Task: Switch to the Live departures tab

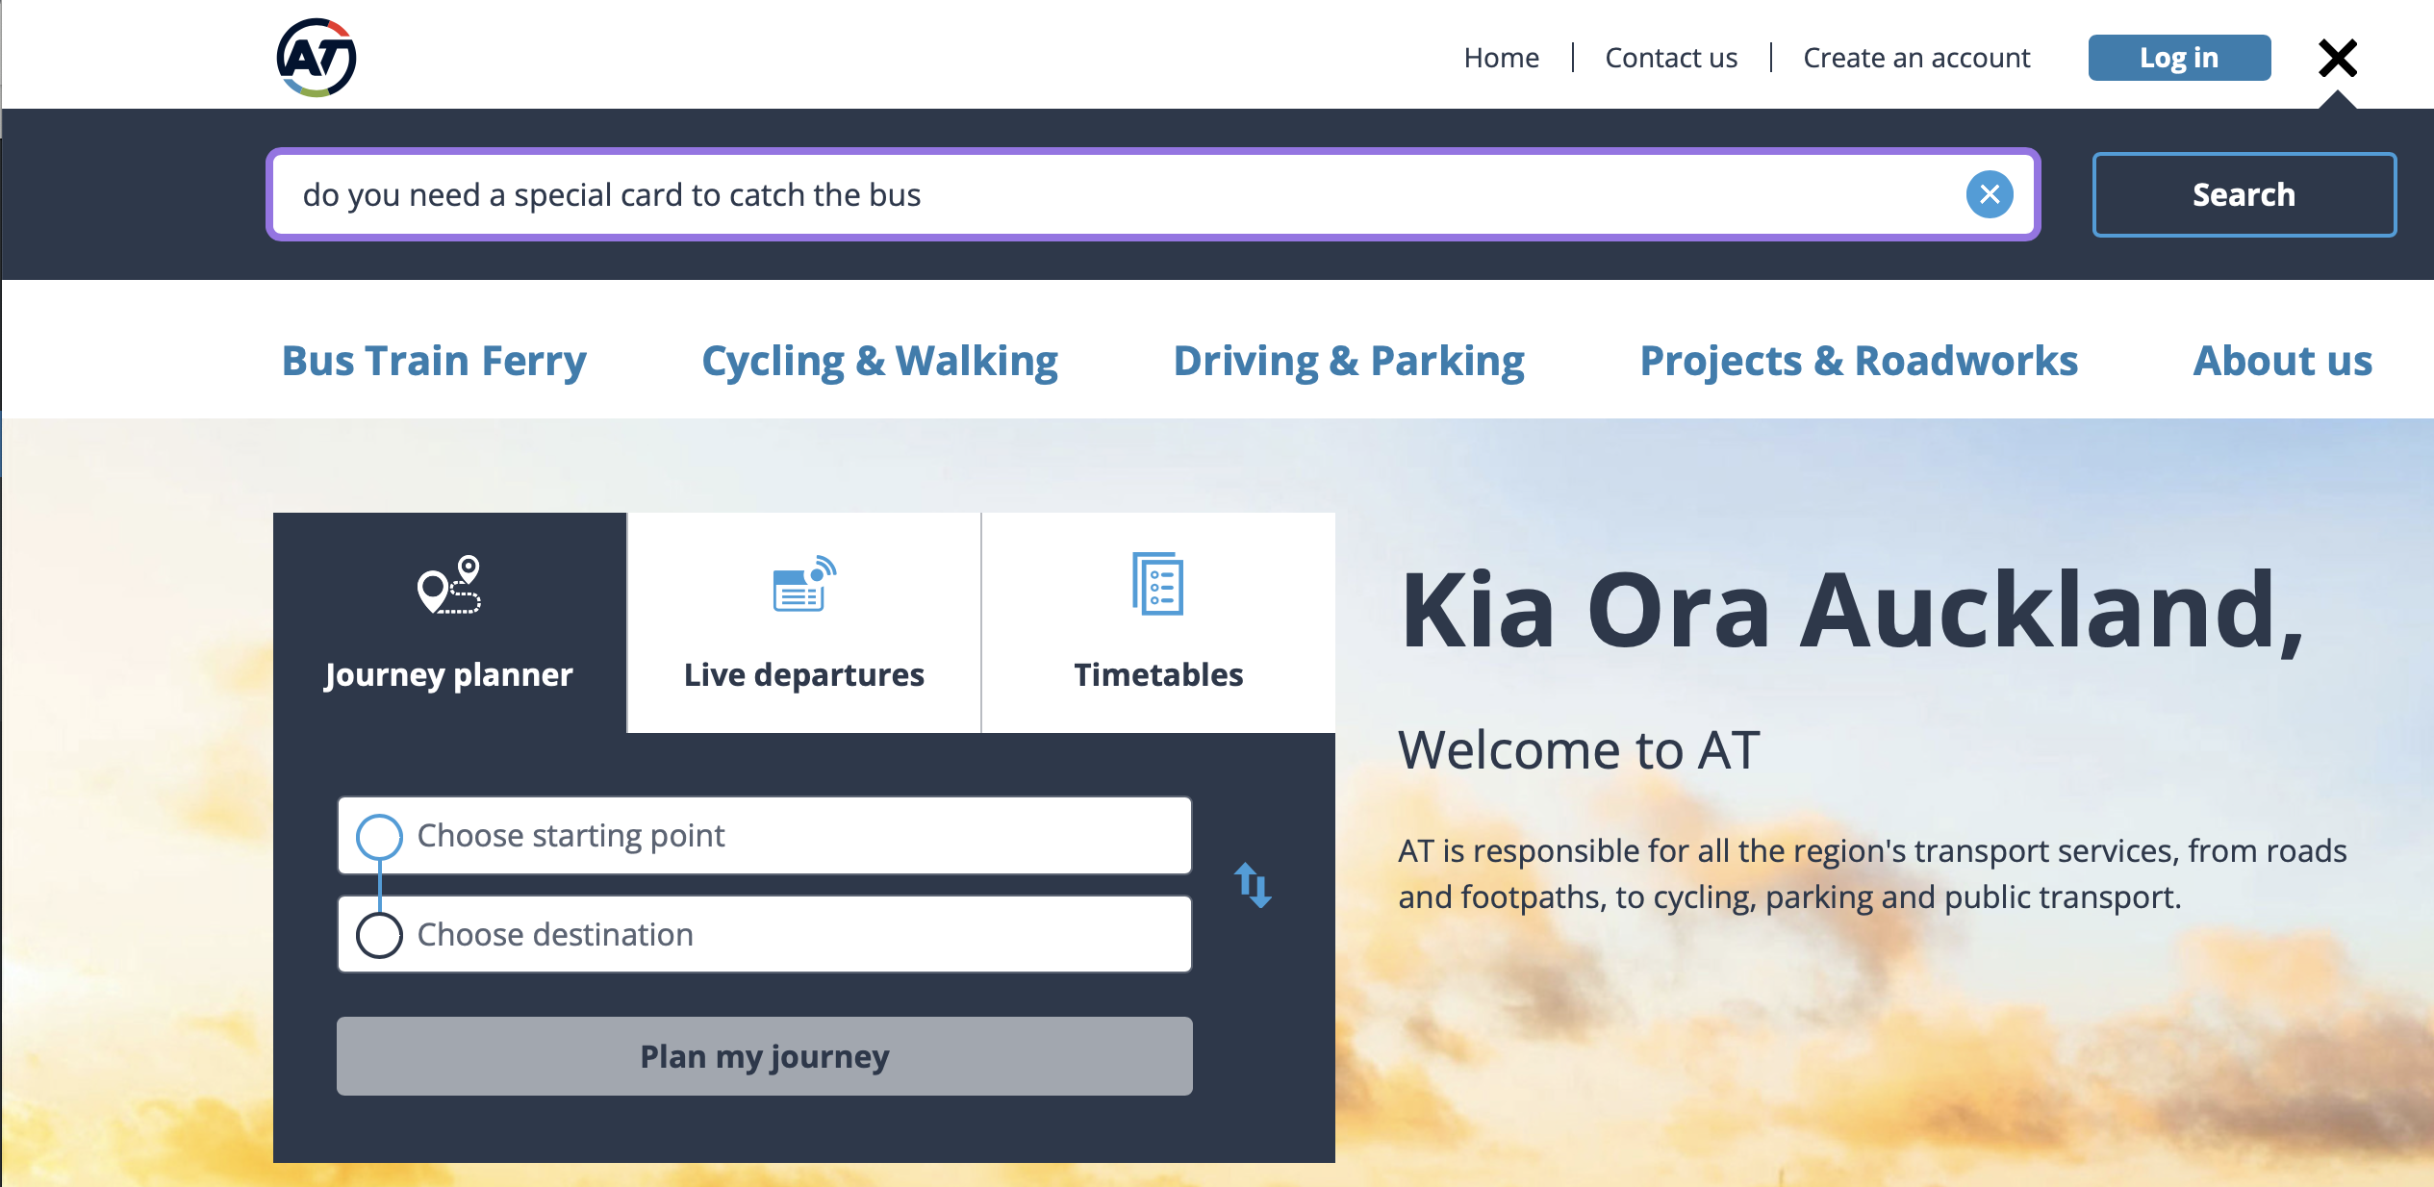Action: click(x=804, y=673)
